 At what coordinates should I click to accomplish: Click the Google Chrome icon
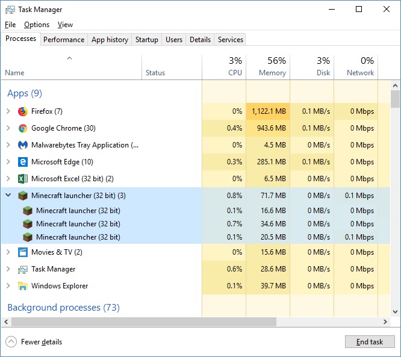click(23, 128)
